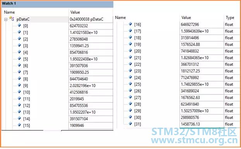Image resolution: width=241 pixels, height=149 pixels.
Task: Select value 741848832
Action: pos(190,51)
